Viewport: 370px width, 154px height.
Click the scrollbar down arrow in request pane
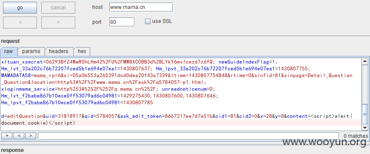click(x=365, y=128)
